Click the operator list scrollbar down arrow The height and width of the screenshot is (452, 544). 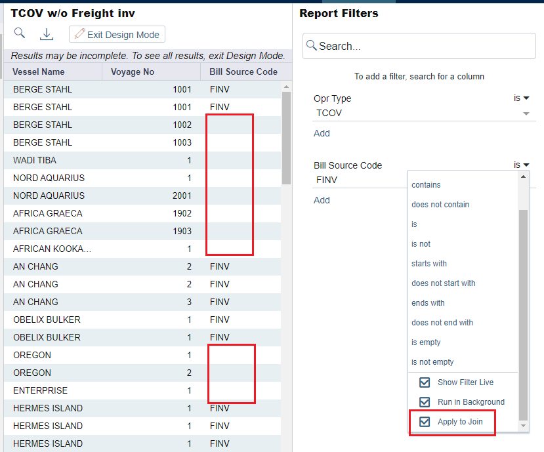tap(523, 426)
